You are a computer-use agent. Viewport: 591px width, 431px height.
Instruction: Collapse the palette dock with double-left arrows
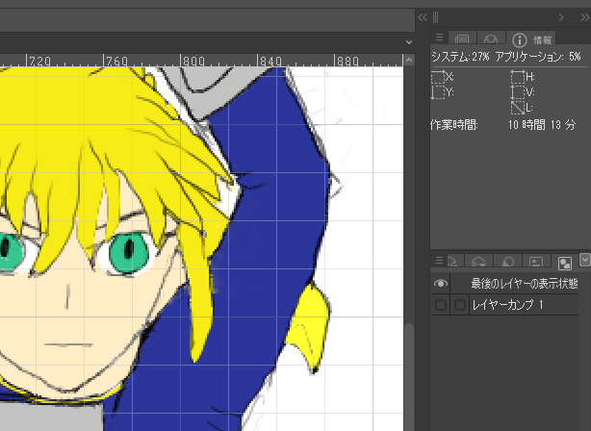(422, 16)
